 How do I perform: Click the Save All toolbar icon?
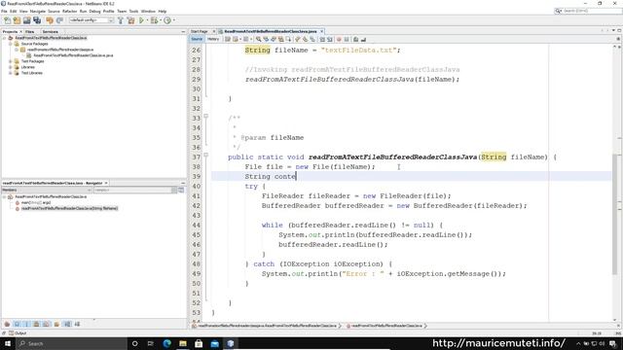point(37,20)
